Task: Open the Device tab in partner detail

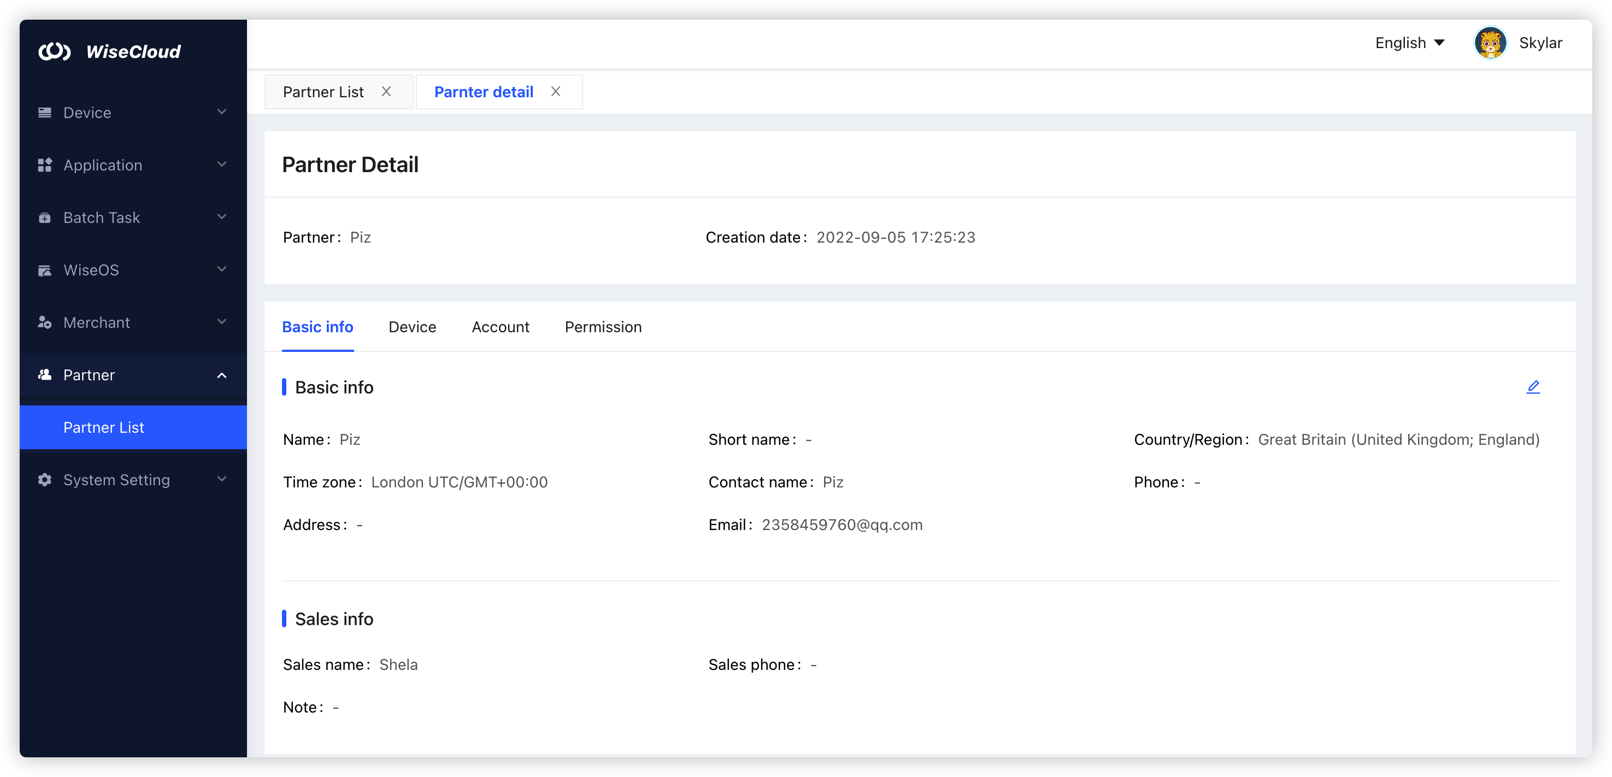Action: pyautogui.click(x=412, y=327)
